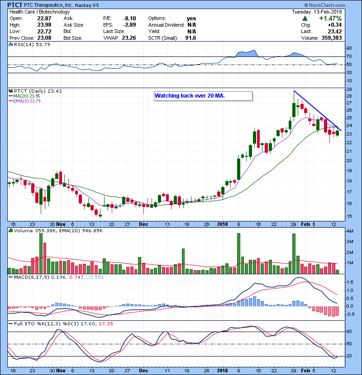Click the company name PTC Therapeutics, Inc.

(x=48, y=5)
